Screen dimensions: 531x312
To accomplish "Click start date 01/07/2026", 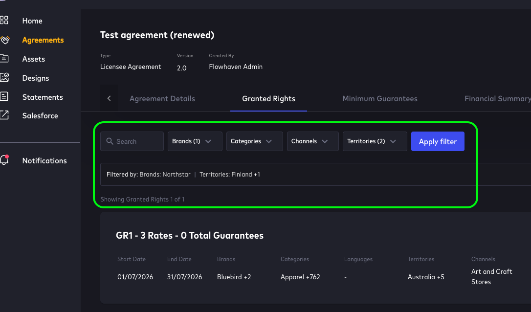I will (135, 277).
